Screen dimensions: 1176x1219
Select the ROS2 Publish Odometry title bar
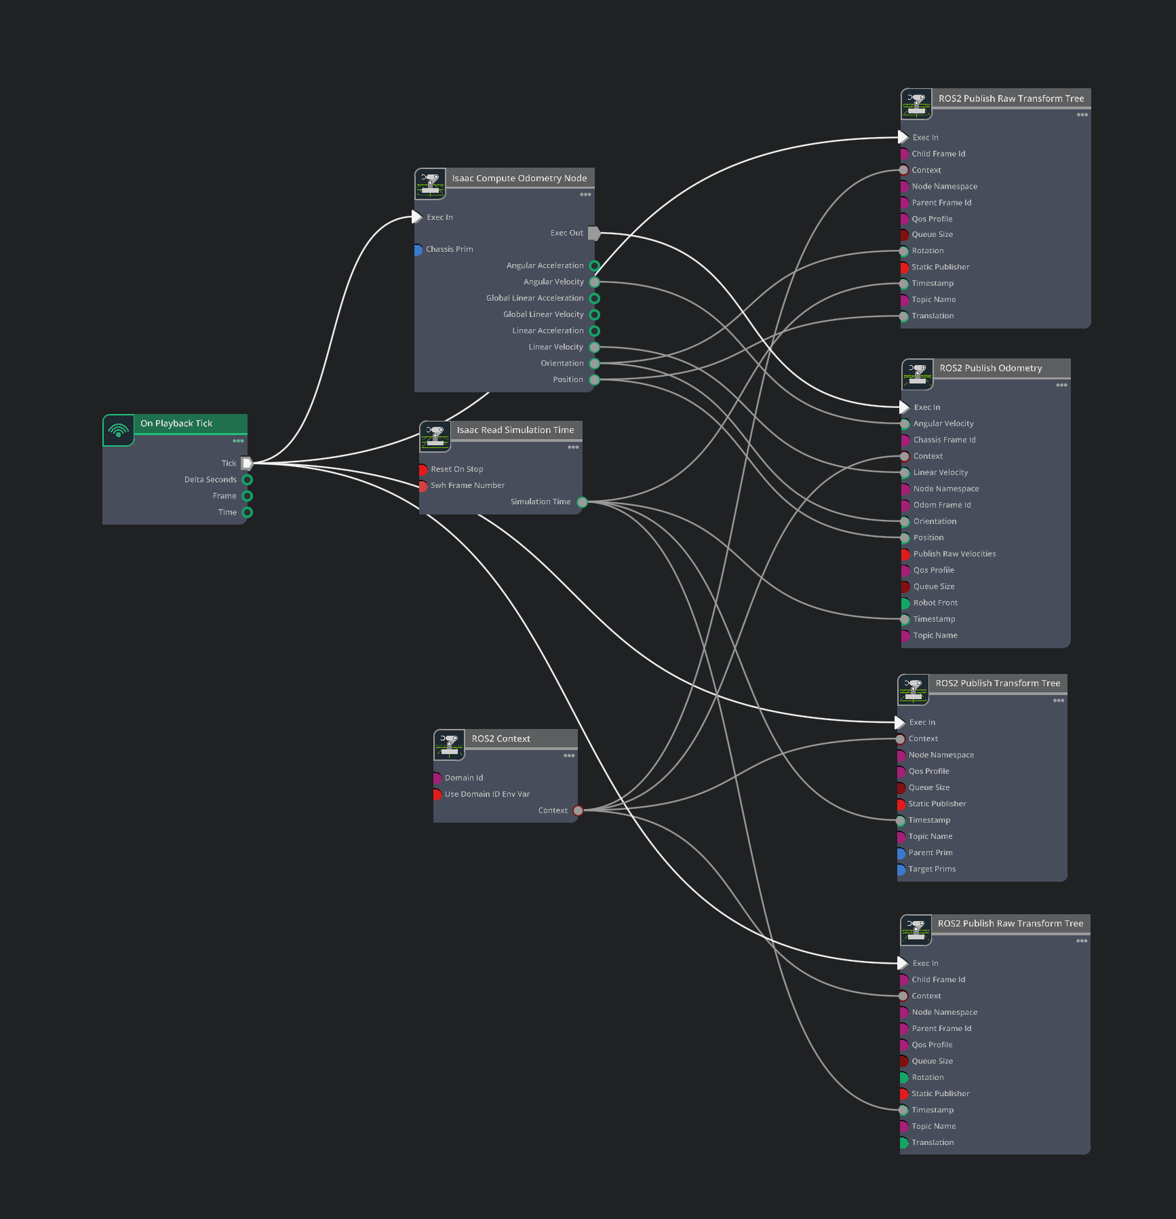coord(990,368)
